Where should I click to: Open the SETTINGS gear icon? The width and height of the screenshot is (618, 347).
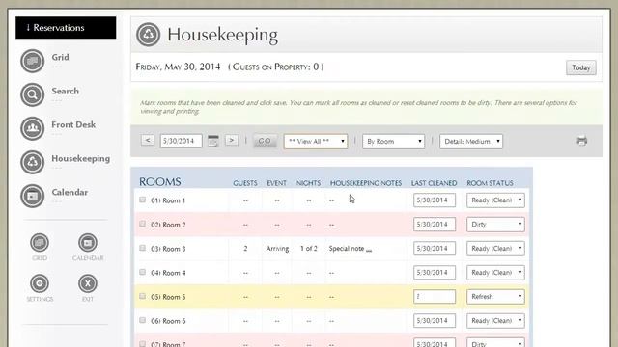(x=40, y=283)
